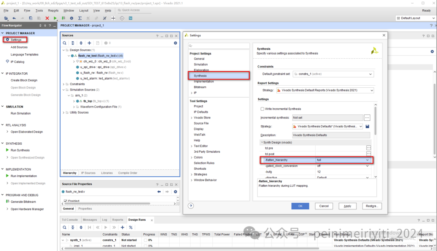The width and height of the screenshot is (437, 251).
Task: Toggle the Enabled checkbox for flash_rw_test.v
Action: pyautogui.click(x=66, y=200)
